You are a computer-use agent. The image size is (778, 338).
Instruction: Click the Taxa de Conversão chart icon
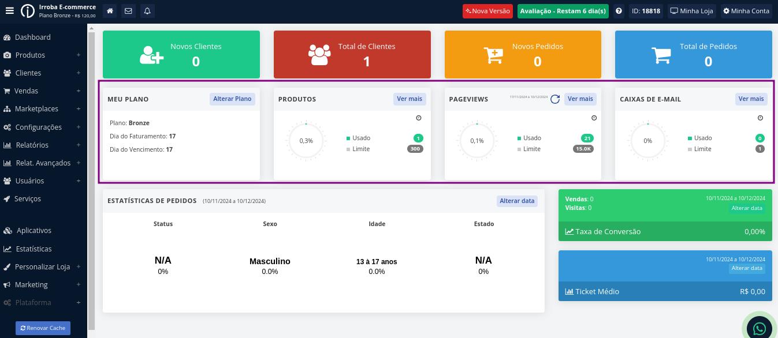pyautogui.click(x=569, y=231)
